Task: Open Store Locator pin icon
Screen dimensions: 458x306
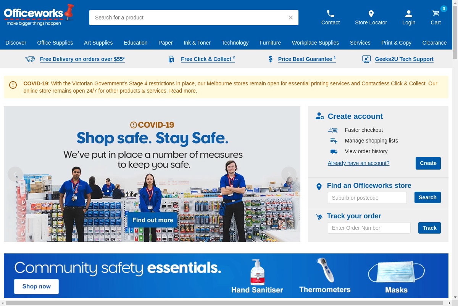Action: pyautogui.click(x=371, y=14)
